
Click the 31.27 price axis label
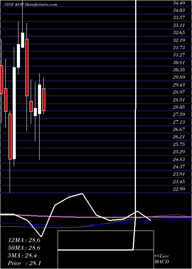coord(179,55)
